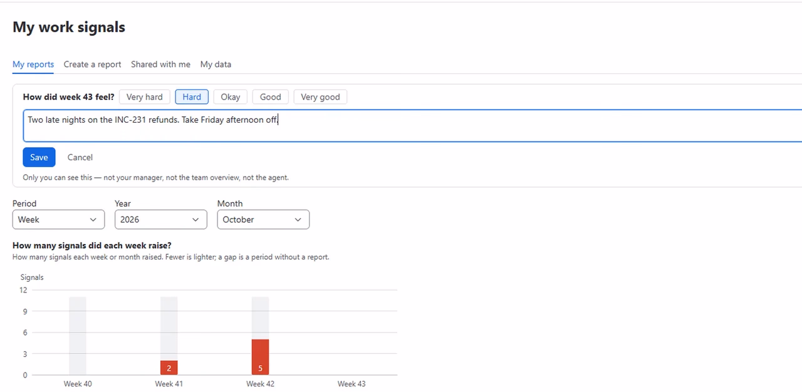This screenshot has width=802, height=392.
Task: Open the Month dropdown showing October
Action: (263, 220)
